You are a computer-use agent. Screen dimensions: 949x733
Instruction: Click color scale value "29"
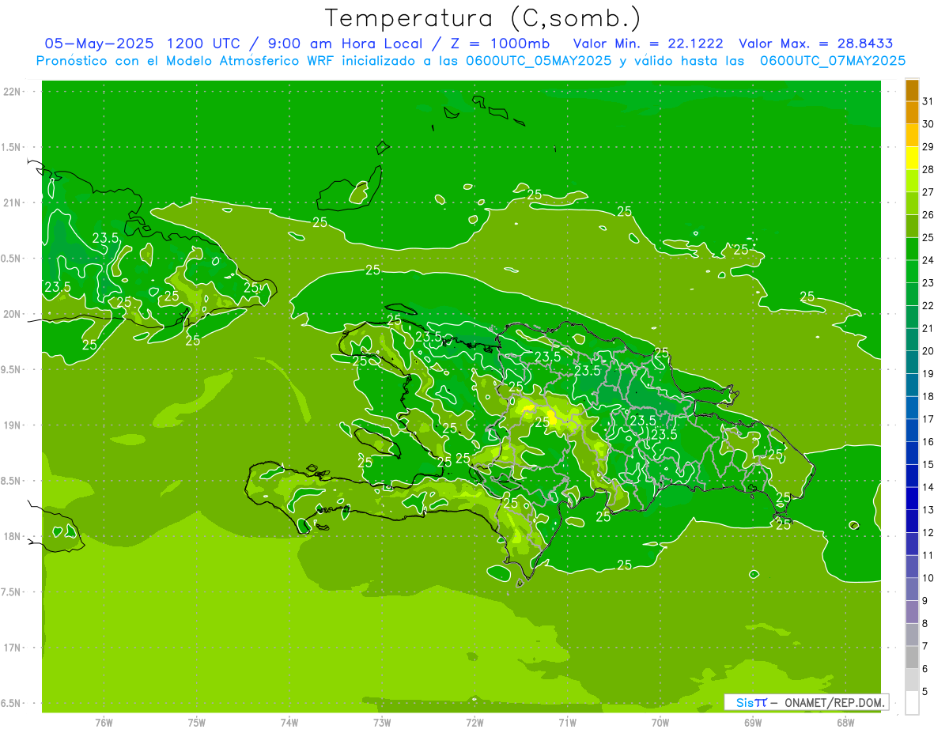(x=928, y=147)
